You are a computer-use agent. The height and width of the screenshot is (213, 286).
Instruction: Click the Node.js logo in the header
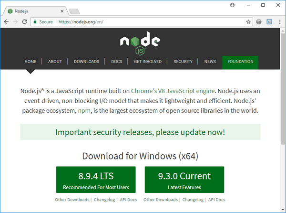tap(140, 43)
